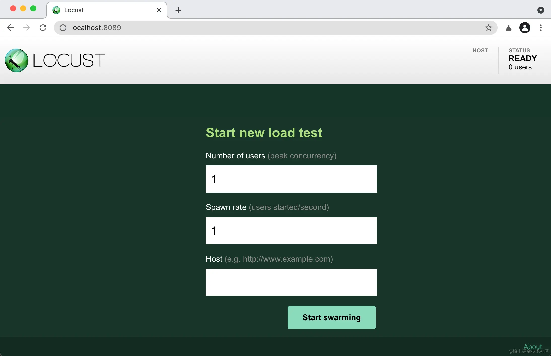Screen dimensions: 551x356
Task: Open the Chrome Labs flask icon
Action: pyautogui.click(x=508, y=28)
